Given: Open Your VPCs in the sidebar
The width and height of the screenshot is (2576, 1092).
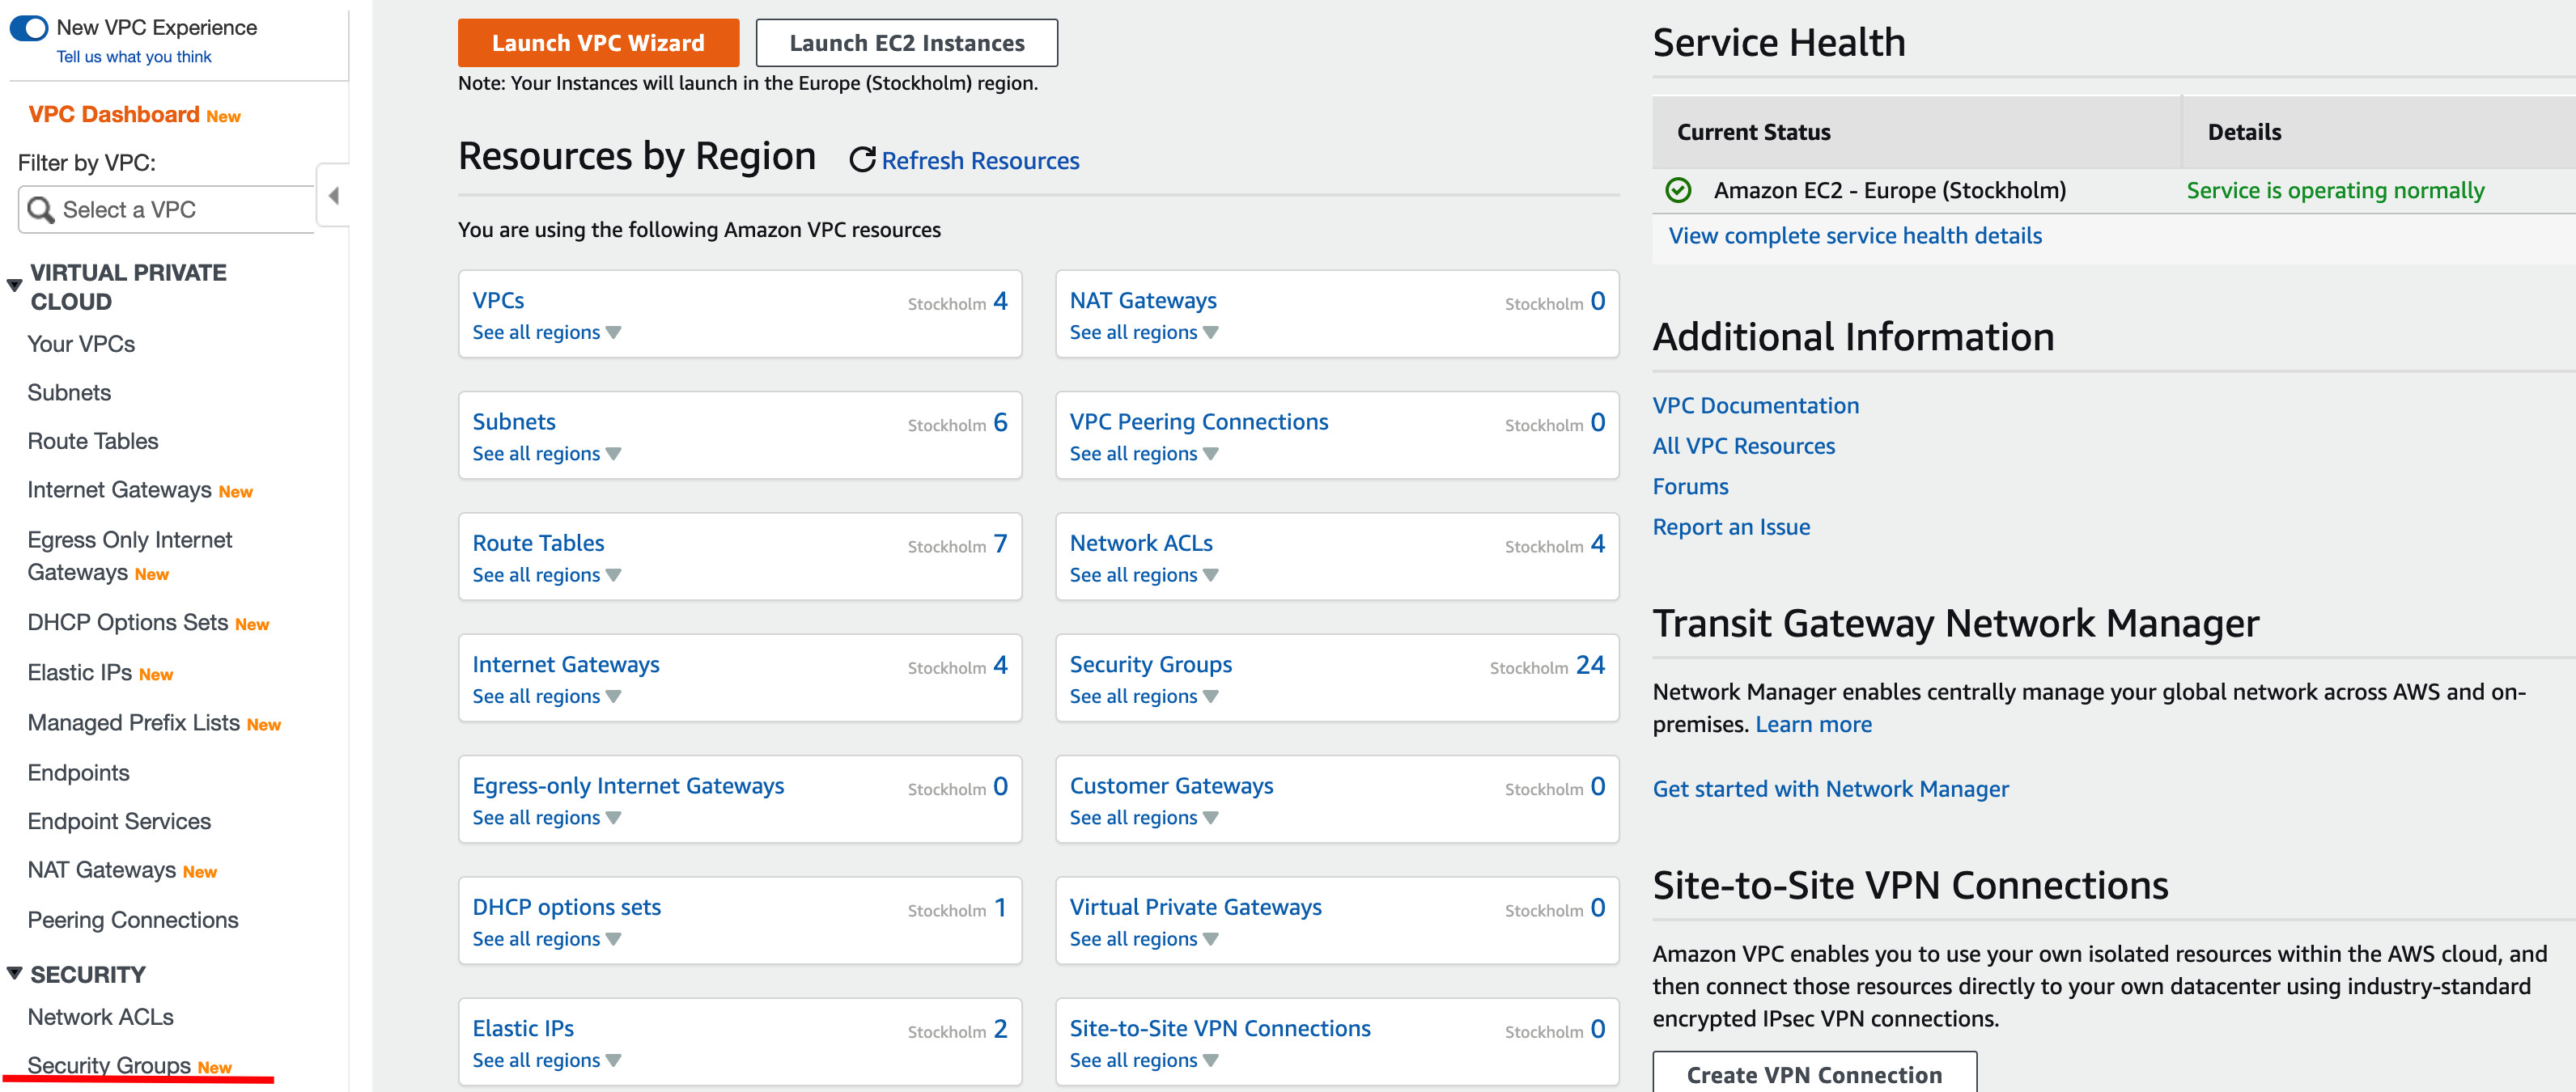Looking at the screenshot, I should coord(81,345).
